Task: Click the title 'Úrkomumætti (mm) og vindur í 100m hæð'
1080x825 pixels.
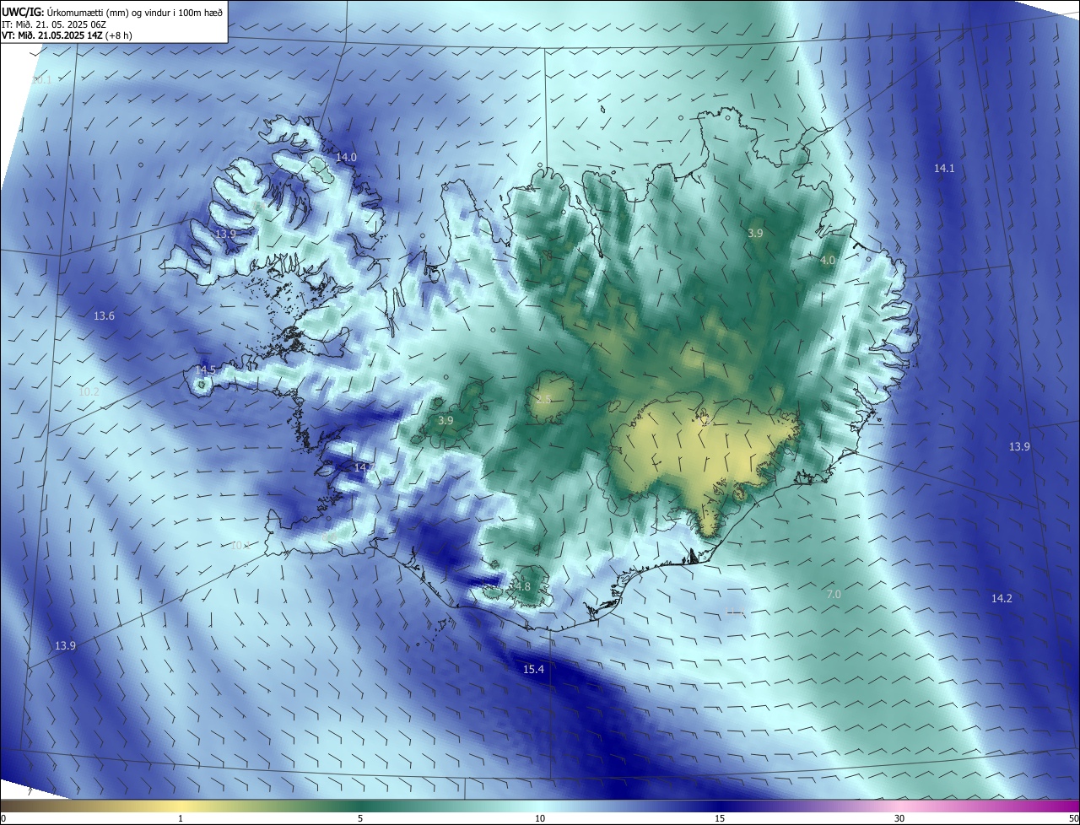Action: point(134,12)
